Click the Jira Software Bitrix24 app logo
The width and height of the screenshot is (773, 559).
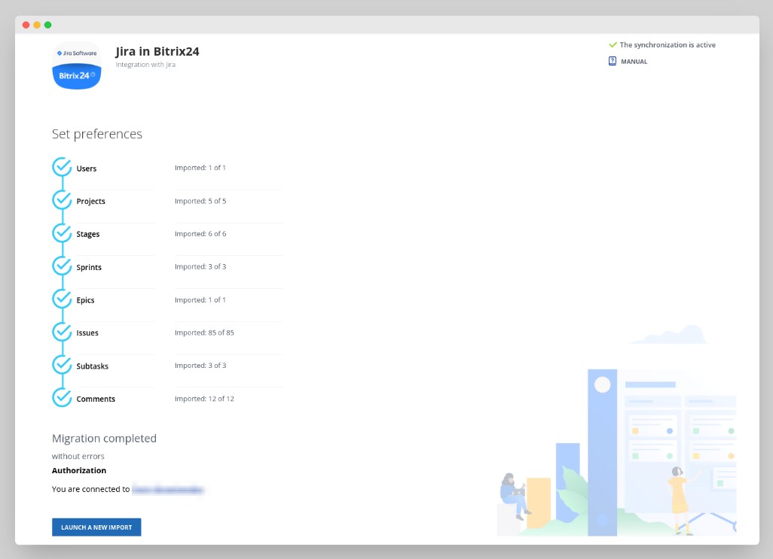76,65
